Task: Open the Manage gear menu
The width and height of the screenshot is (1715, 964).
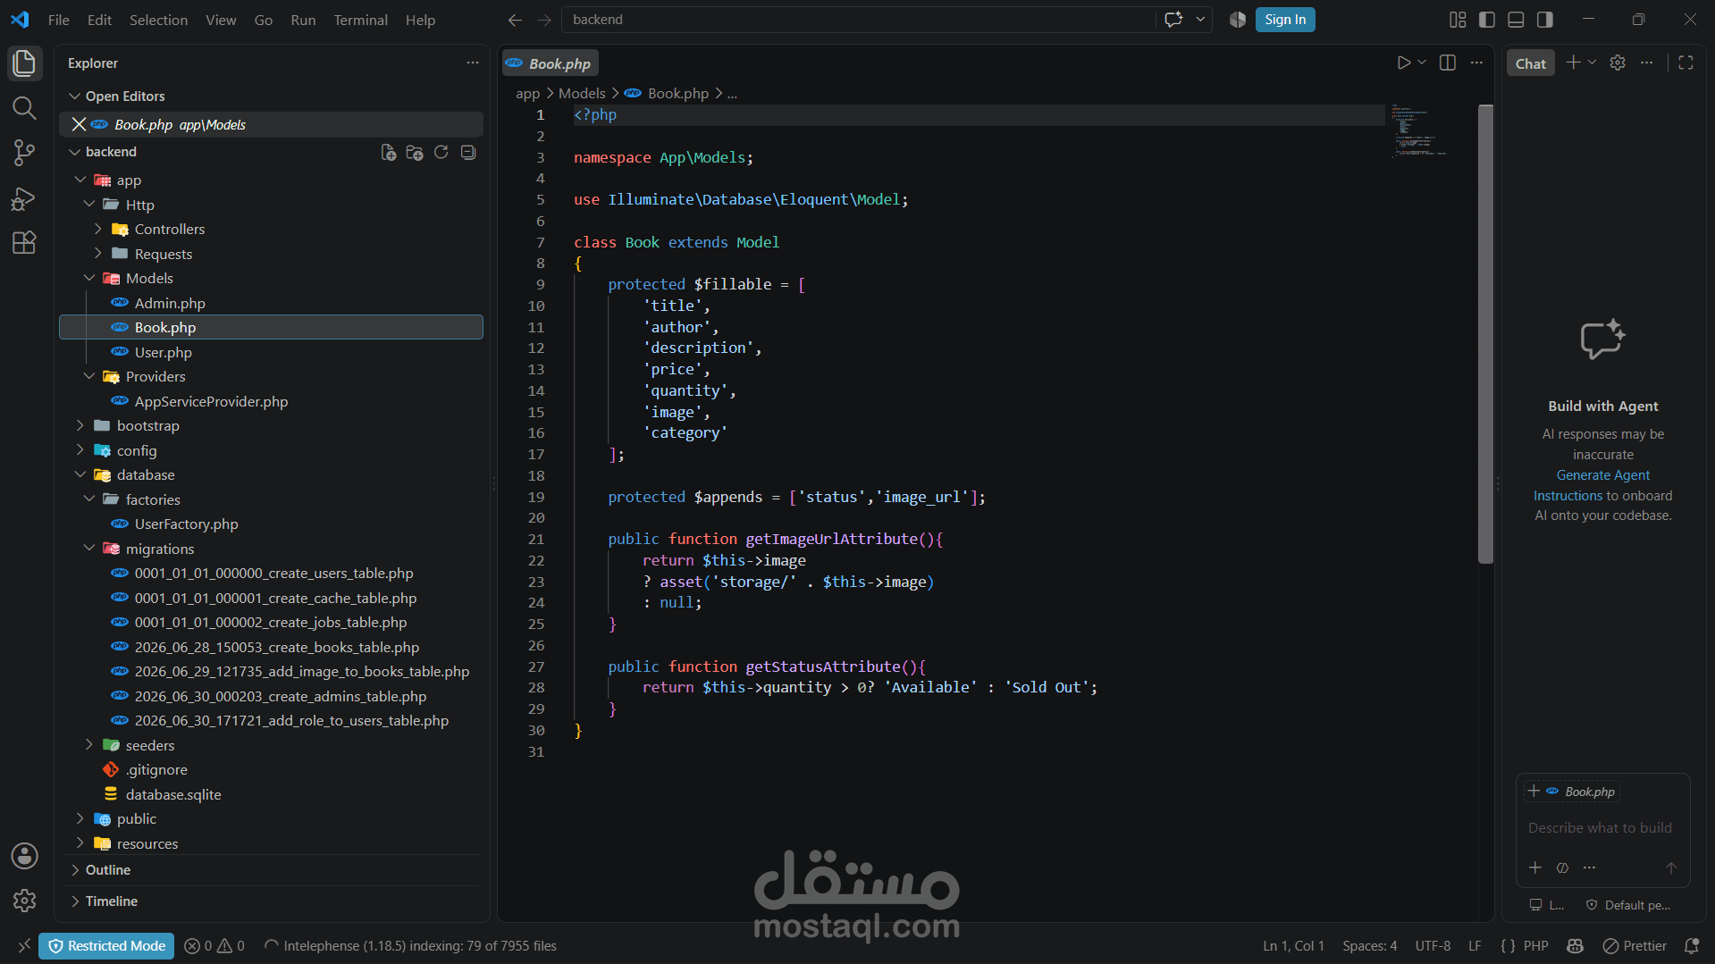Action: [x=24, y=901]
